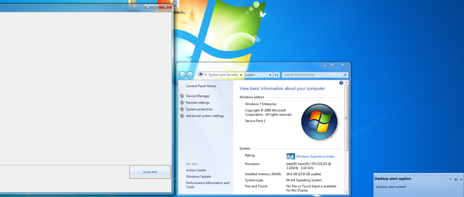Pin the Desktop alert with the pushpin icon
Screen dimensions: 464x197
[x=456, y=179]
